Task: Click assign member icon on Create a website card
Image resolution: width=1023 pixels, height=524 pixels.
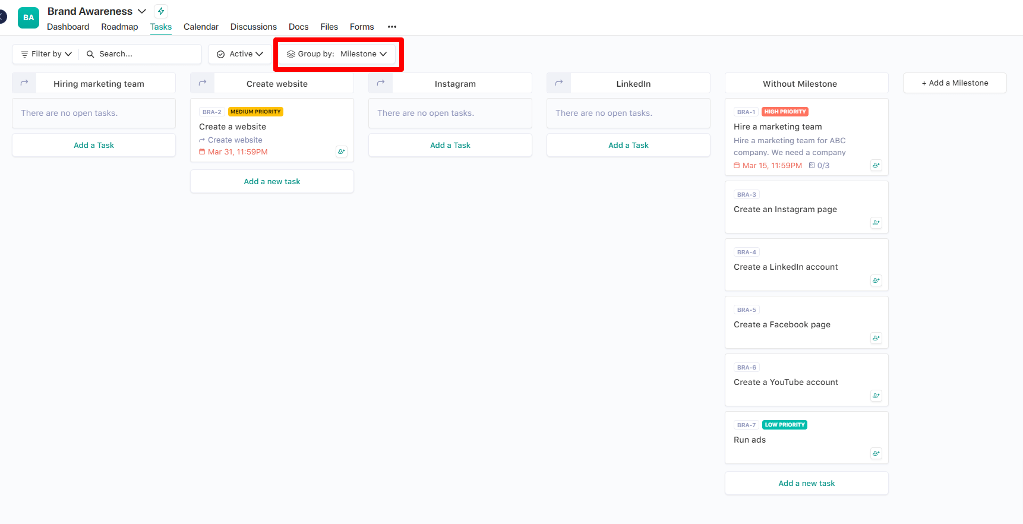Action: tap(341, 151)
